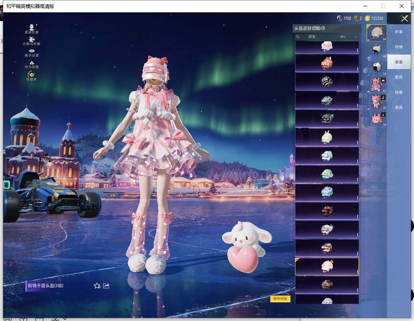This screenshot has height=321, width=414.
Task: Select the black helmet with cyan wing
Action: pos(327,119)
